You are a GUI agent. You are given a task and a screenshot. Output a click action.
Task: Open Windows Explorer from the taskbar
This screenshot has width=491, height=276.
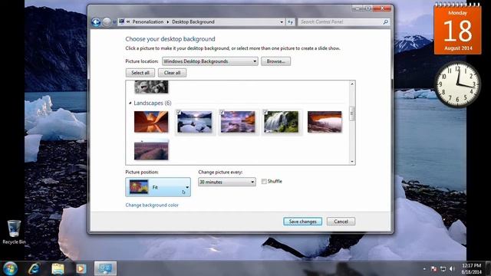click(x=58, y=268)
